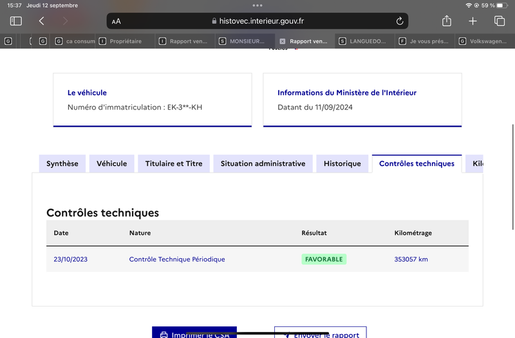
Task: Show the tab overview icon
Action: [500, 21]
